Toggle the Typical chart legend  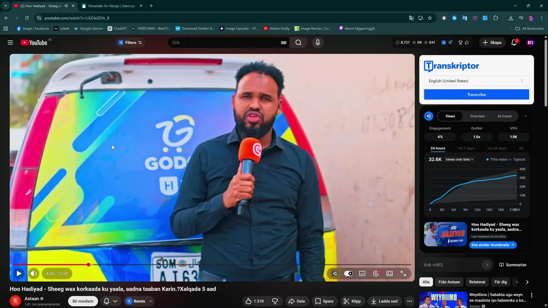(517, 159)
